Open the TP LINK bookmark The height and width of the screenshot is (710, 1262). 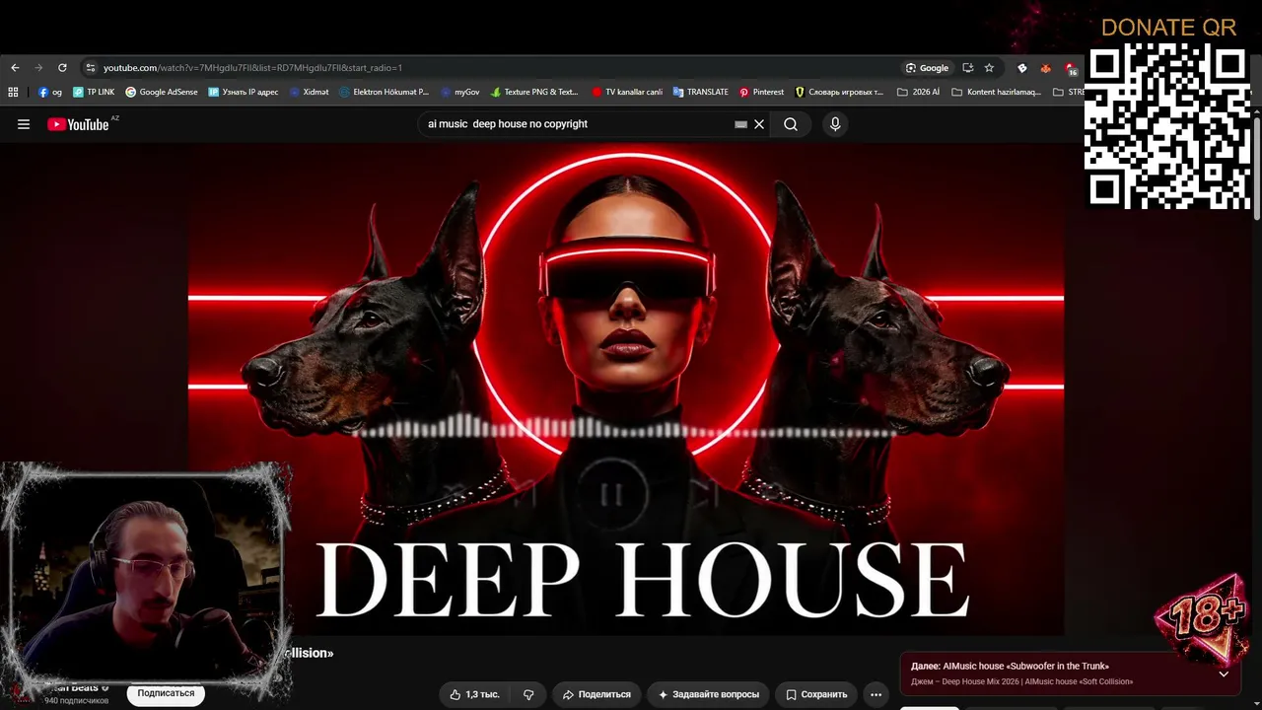tap(94, 92)
